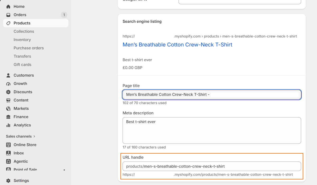This screenshot has height=185, width=317.
Task: Click the Orders inbox icon
Action: (x=8, y=15)
